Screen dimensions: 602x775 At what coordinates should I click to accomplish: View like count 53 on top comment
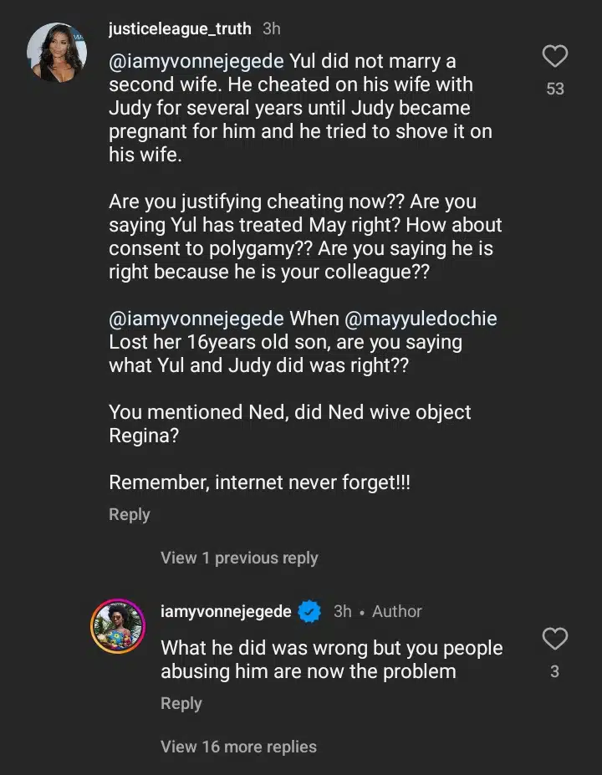coord(554,88)
